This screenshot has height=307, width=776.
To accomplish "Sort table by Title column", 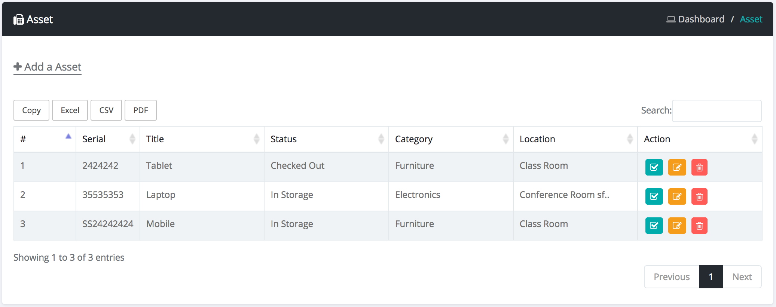I will (202, 139).
